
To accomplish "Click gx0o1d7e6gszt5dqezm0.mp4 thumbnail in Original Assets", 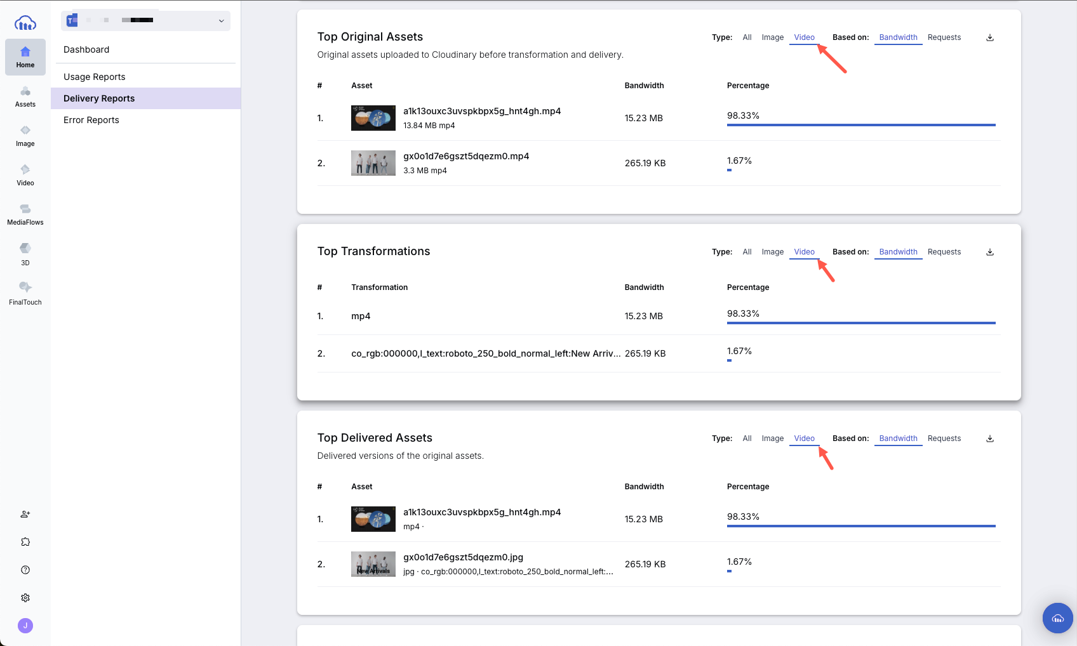I will point(373,163).
